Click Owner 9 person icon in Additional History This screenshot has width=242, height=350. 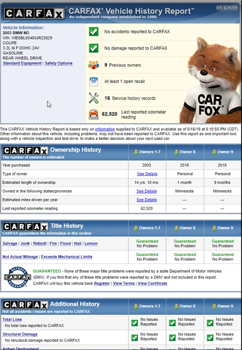(214, 306)
